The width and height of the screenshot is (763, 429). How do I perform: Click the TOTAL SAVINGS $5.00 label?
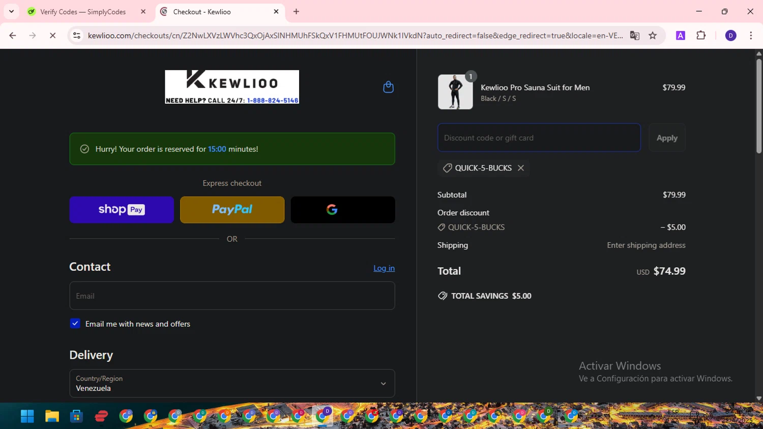[x=491, y=296]
